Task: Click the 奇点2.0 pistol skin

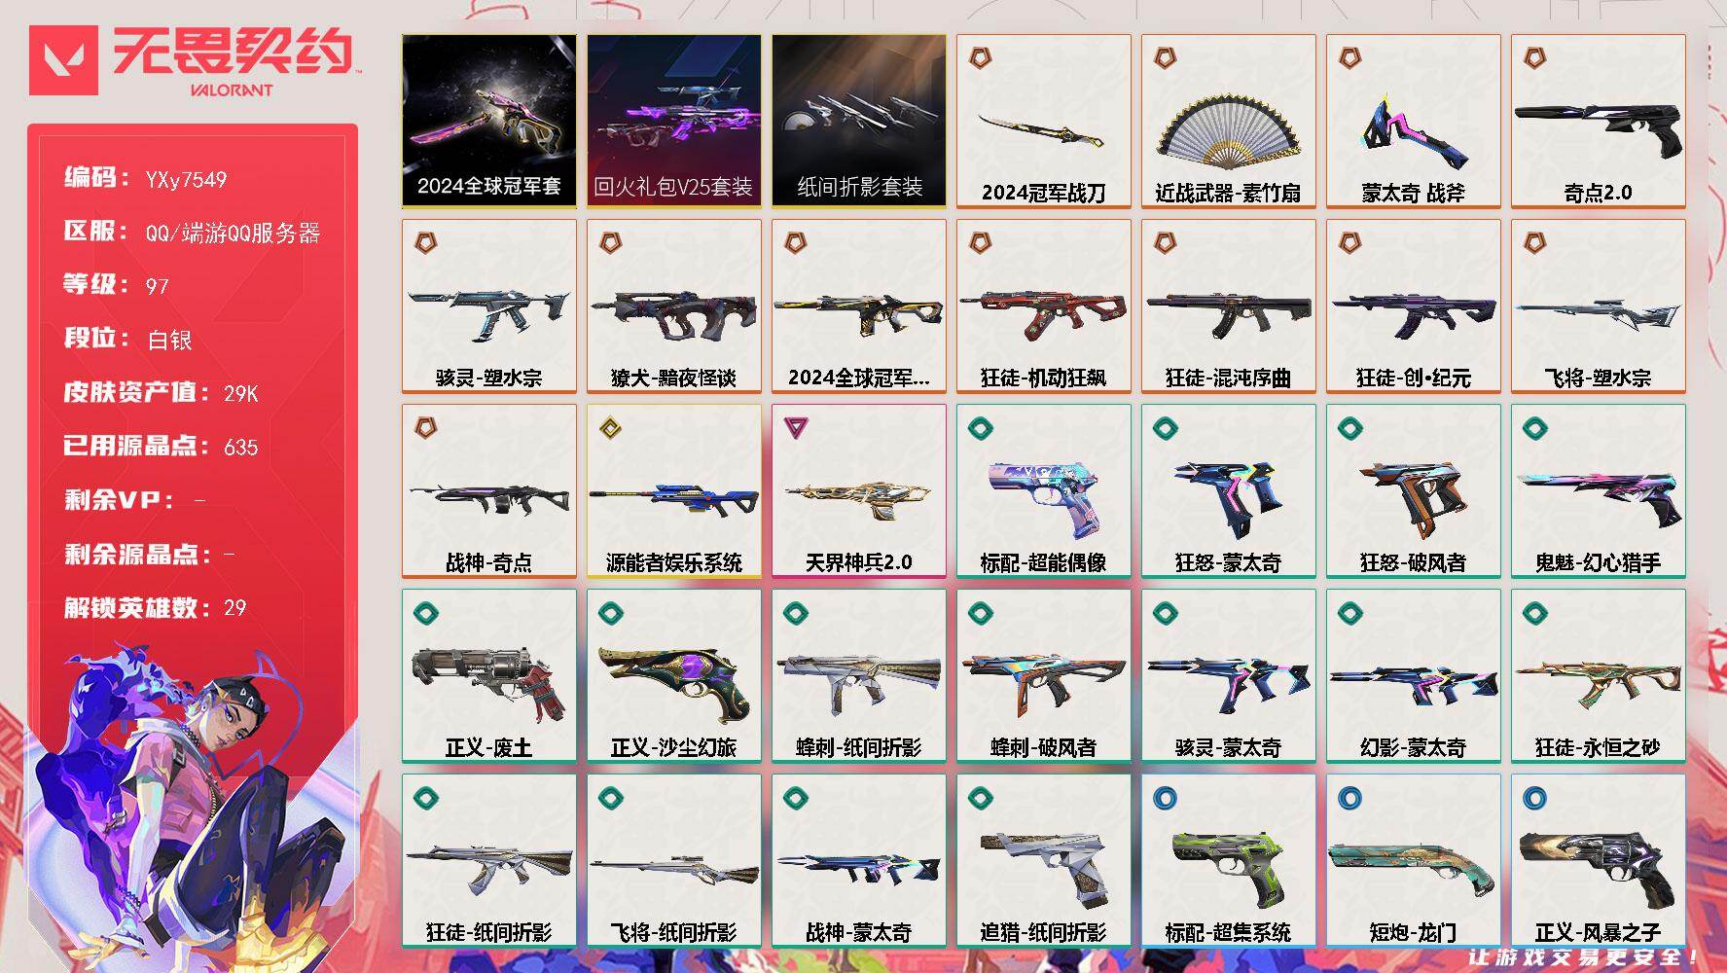Action: pyautogui.click(x=1599, y=122)
